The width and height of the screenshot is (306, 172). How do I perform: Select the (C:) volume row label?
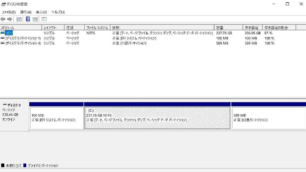point(9,33)
